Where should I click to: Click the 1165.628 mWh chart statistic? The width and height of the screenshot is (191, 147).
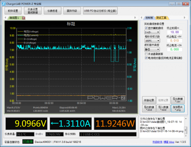pyautogui.click(x=67, y=111)
